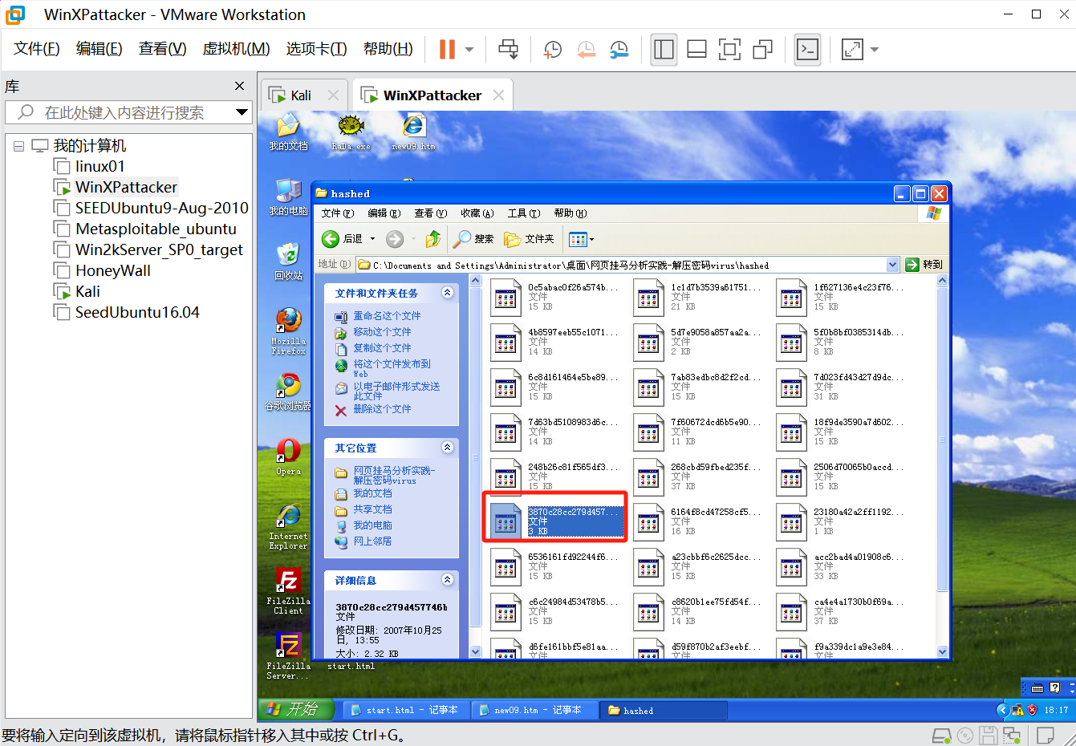Take a snapshot of this virtual machine

[553, 50]
